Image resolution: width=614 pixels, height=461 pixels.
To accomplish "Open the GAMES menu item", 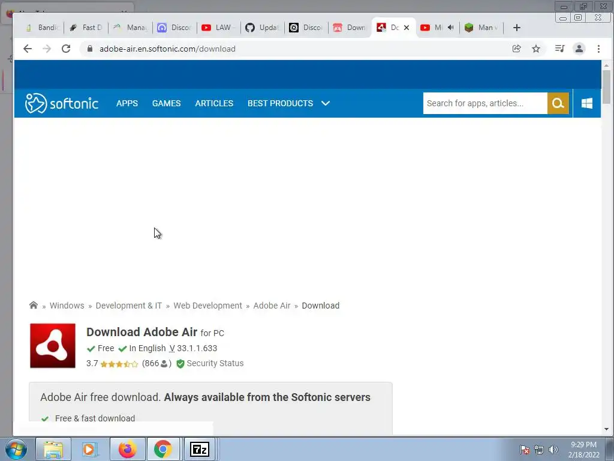I will (167, 103).
